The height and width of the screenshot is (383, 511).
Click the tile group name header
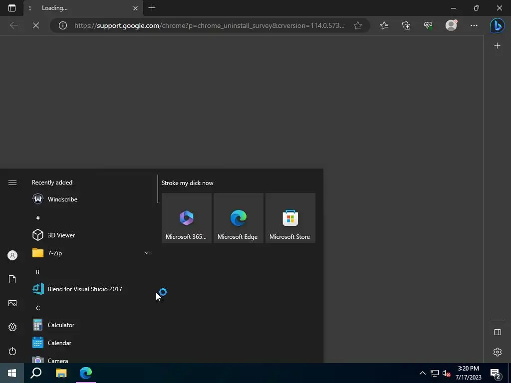click(x=188, y=183)
